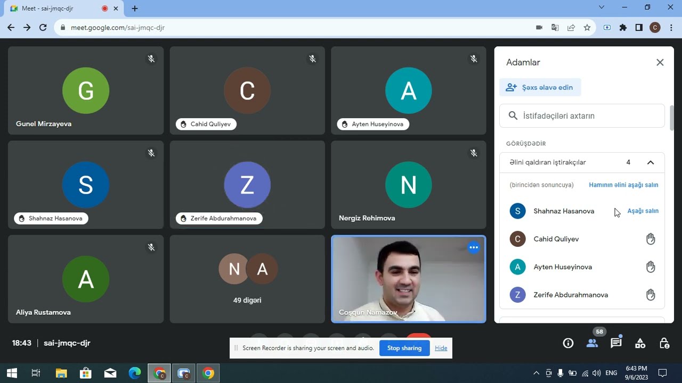This screenshot has width=682, height=383.
Task: Toggle the people panel icon showing 58
Action: point(592,343)
